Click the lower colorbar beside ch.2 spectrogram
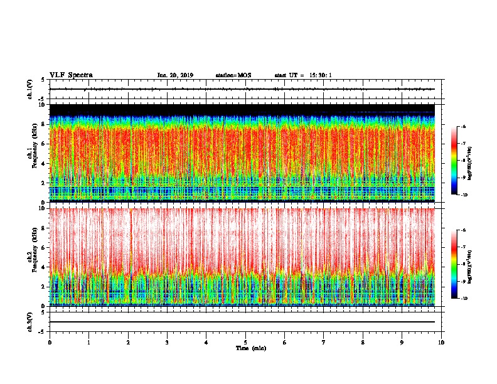Screen dimensions: 497x384 coord(454,264)
